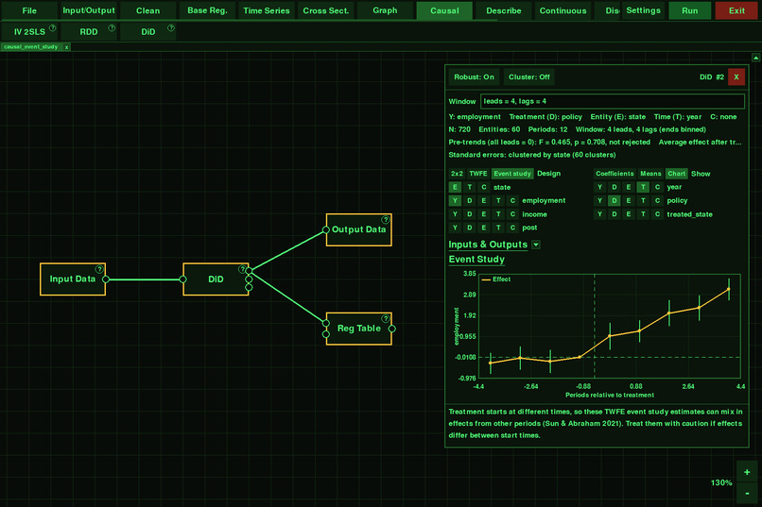Set income as C control
This screenshot has width=762, height=507.
click(512, 214)
